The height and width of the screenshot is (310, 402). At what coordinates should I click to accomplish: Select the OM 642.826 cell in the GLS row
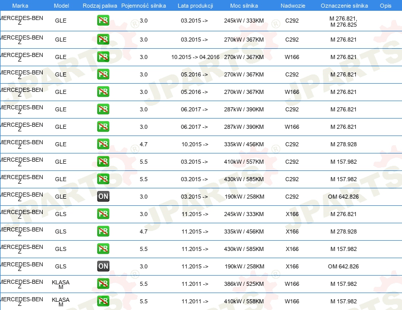343,266
